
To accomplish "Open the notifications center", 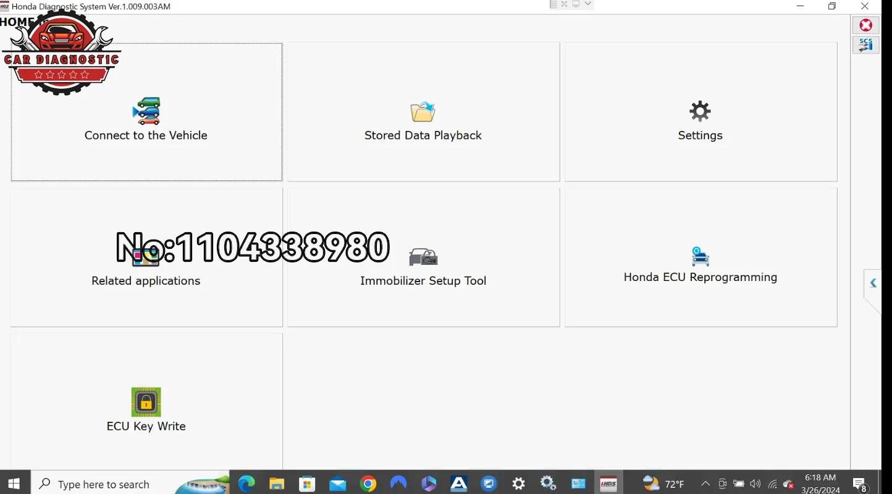I will click(859, 484).
